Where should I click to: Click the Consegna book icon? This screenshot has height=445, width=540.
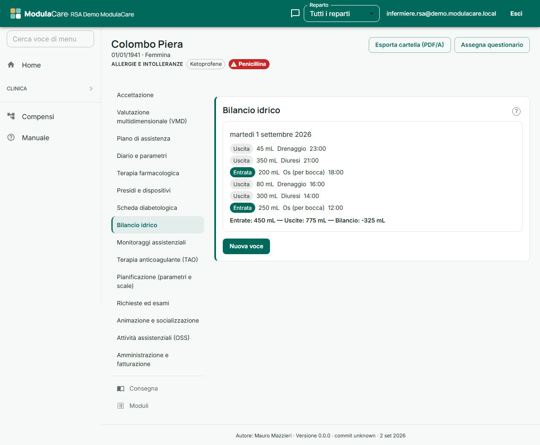[x=121, y=388]
